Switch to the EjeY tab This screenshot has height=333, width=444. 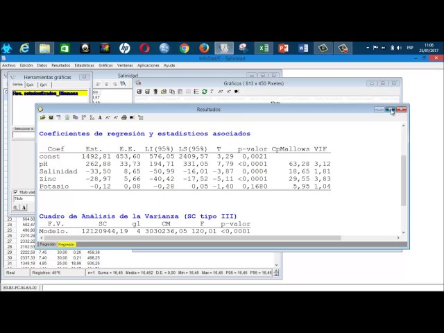pos(44,85)
